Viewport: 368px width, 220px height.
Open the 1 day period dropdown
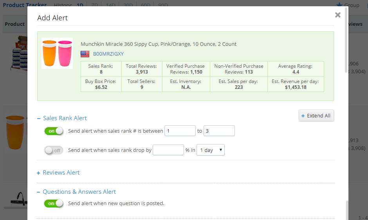coord(211,150)
